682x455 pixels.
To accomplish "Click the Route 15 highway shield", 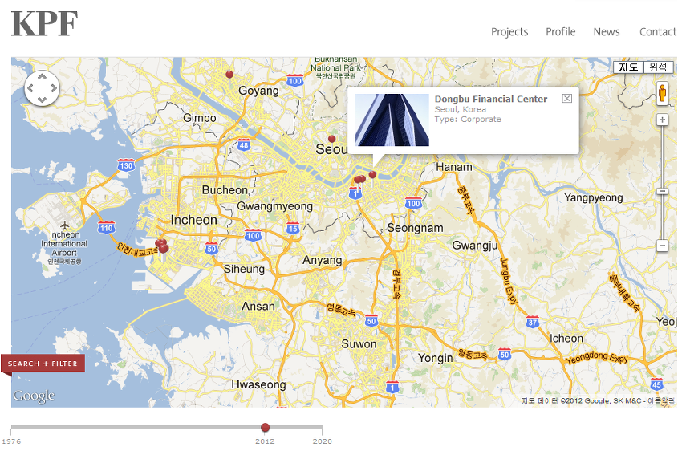I will click(293, 228).
